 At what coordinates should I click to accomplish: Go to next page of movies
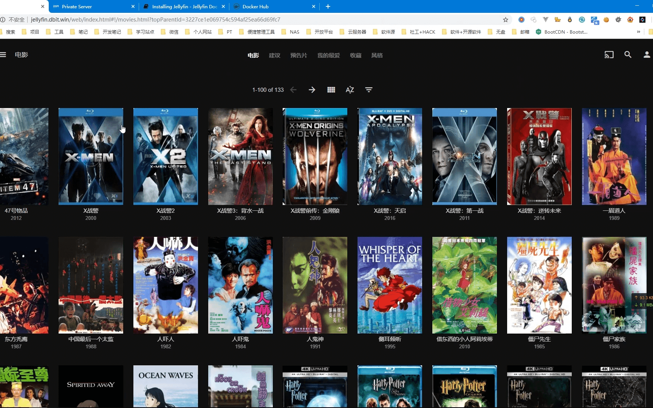pos(312,90)
